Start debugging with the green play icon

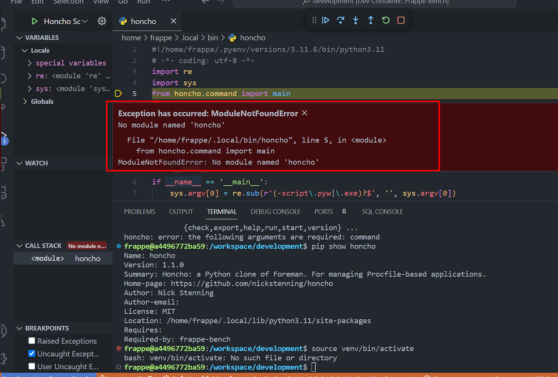34,21
